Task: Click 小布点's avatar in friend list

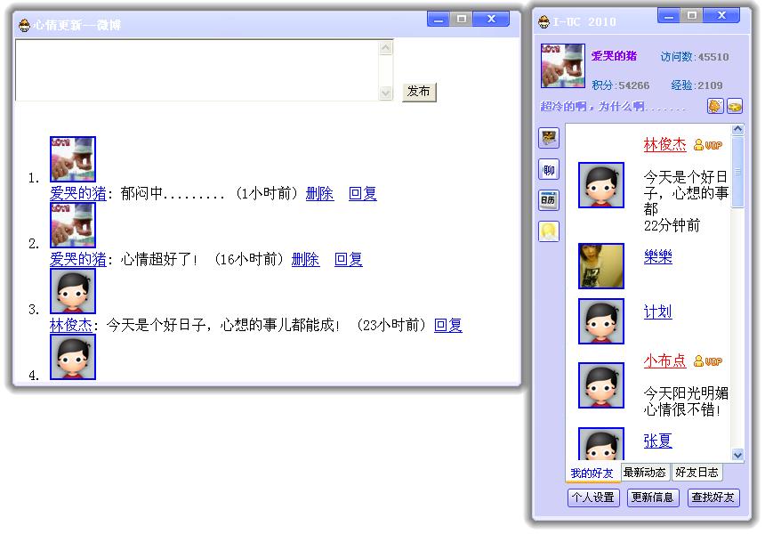Action: [601, 385]
